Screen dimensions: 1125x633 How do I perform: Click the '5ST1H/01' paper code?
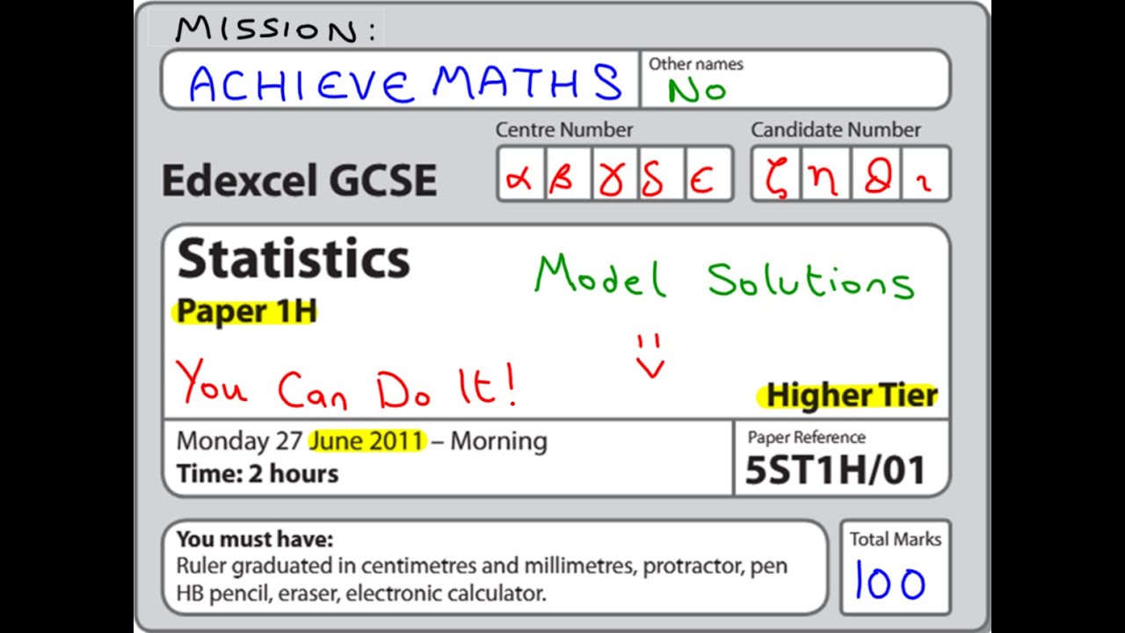835,470
